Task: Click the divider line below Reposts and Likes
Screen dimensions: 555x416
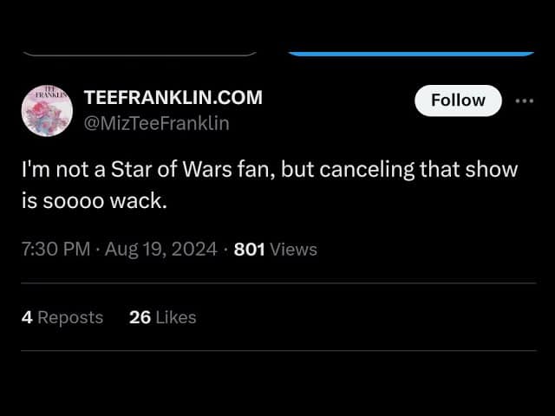Action: (x=277, y=351)
